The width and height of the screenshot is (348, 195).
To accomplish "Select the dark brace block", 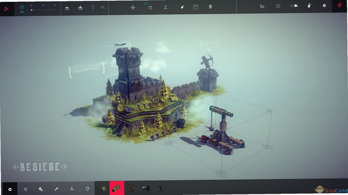I will [161, 188].
